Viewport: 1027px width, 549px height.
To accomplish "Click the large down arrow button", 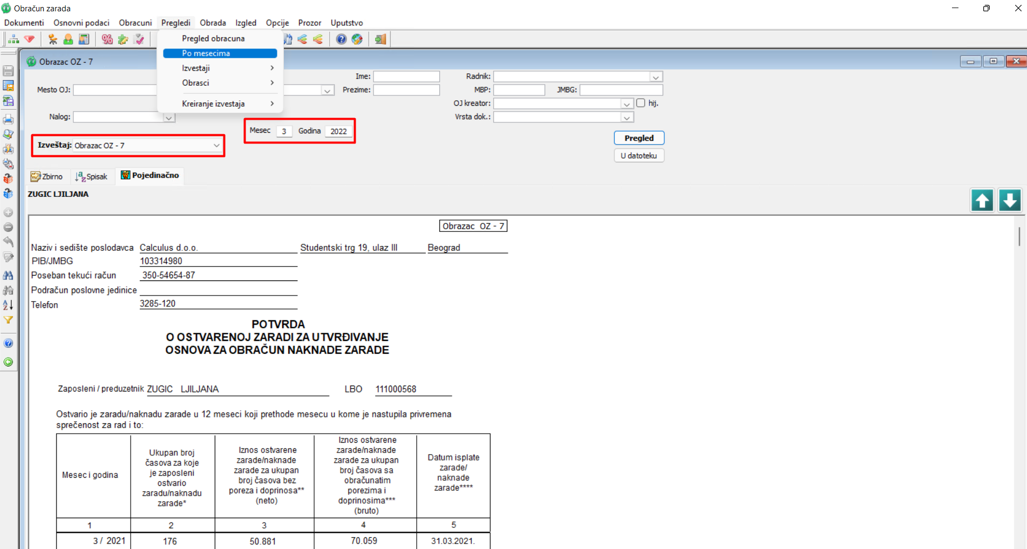I will point(1009,200).
